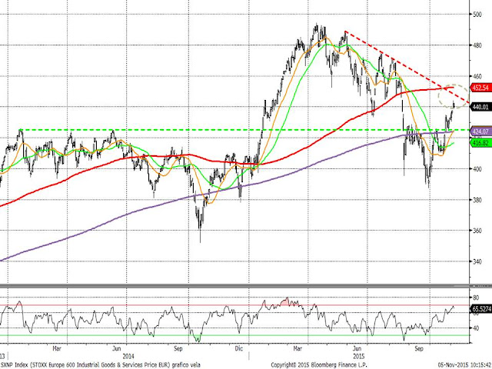Screen dimensions: 492x369
Task: Click the red 452.54 moving average tag
Action: pyautogui.click(x=481, y=88)
